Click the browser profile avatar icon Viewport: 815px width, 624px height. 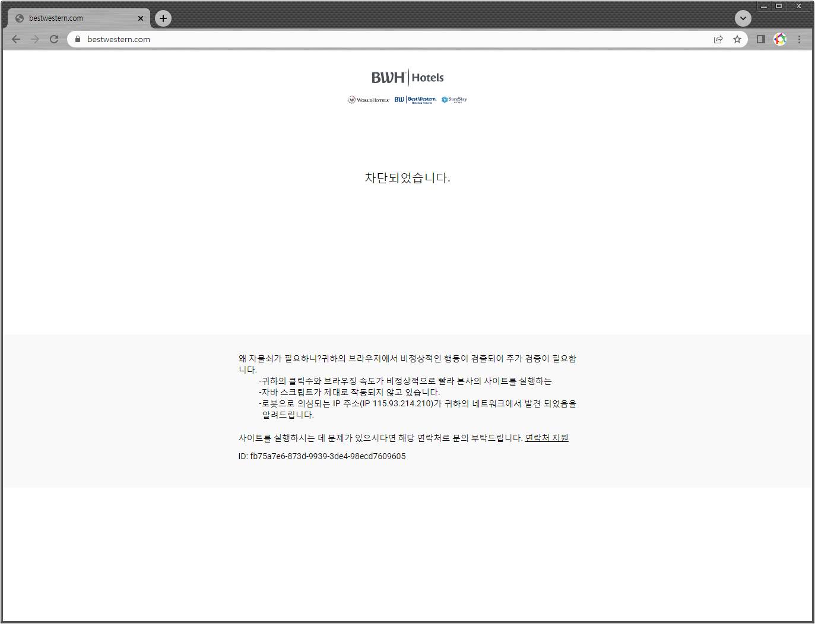click(780, 39)
